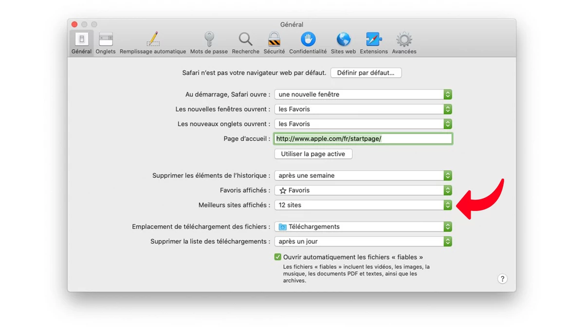Open the Sites web globe icon
The height and width of the screenshot is (328, 584).
coord(343,39)
